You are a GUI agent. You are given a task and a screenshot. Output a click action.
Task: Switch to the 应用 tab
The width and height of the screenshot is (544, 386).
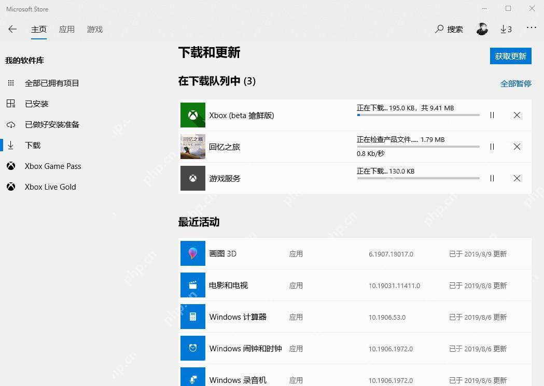coord(66,30)
